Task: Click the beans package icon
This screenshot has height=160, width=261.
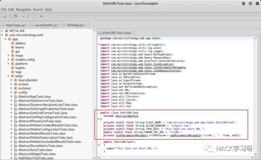Action: [12, 47]
